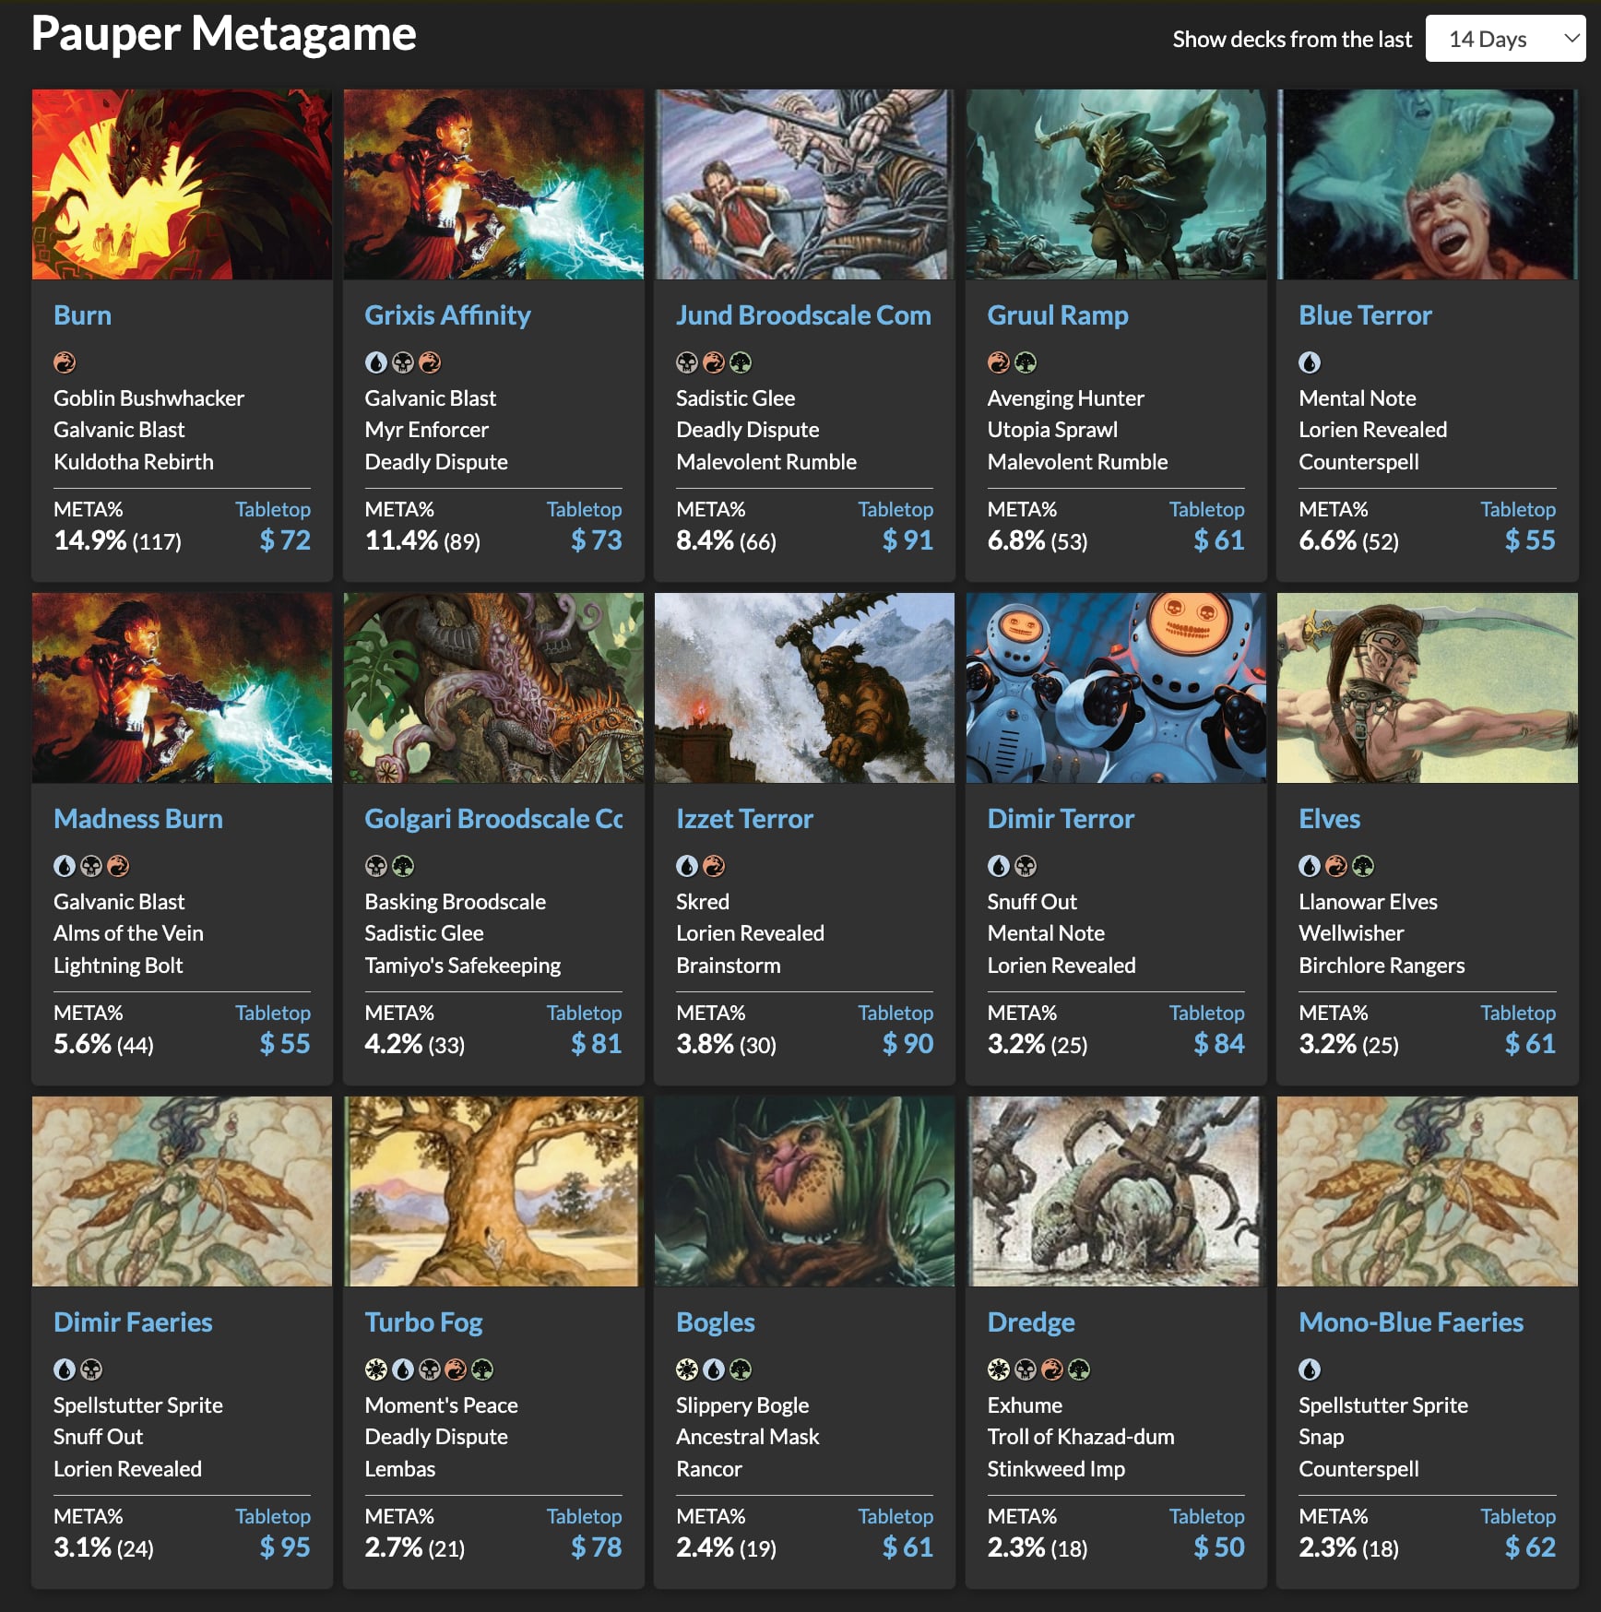Click the Dimir Terror robot artwork

1115,688
